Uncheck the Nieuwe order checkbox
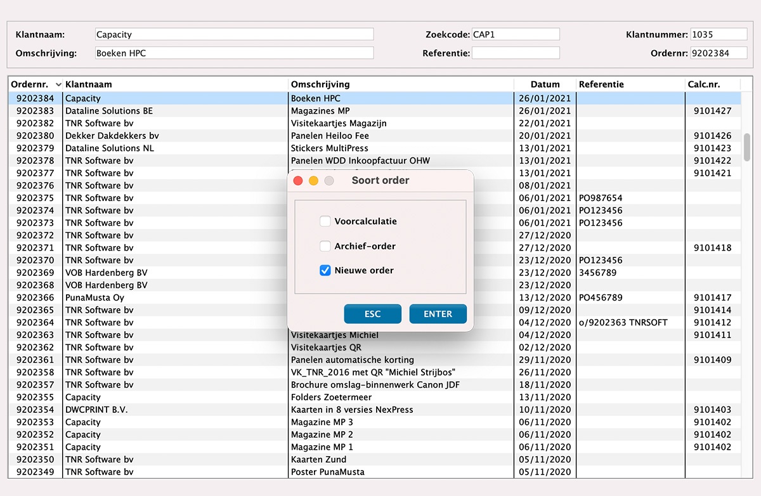This screenshot has width=761, height=496. pyautogui.click(x=325, y=270)
